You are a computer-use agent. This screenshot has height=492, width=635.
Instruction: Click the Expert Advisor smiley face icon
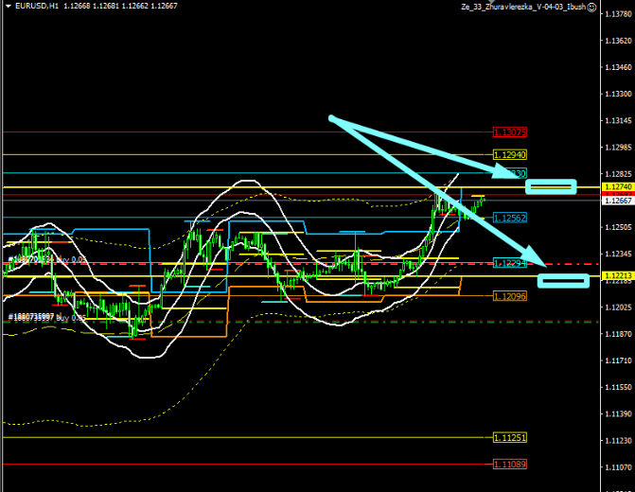click(x=592, y=7)
